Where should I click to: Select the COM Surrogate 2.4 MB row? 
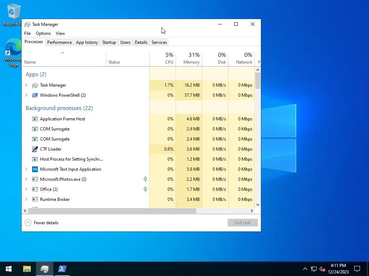click(x=138, y=139)
